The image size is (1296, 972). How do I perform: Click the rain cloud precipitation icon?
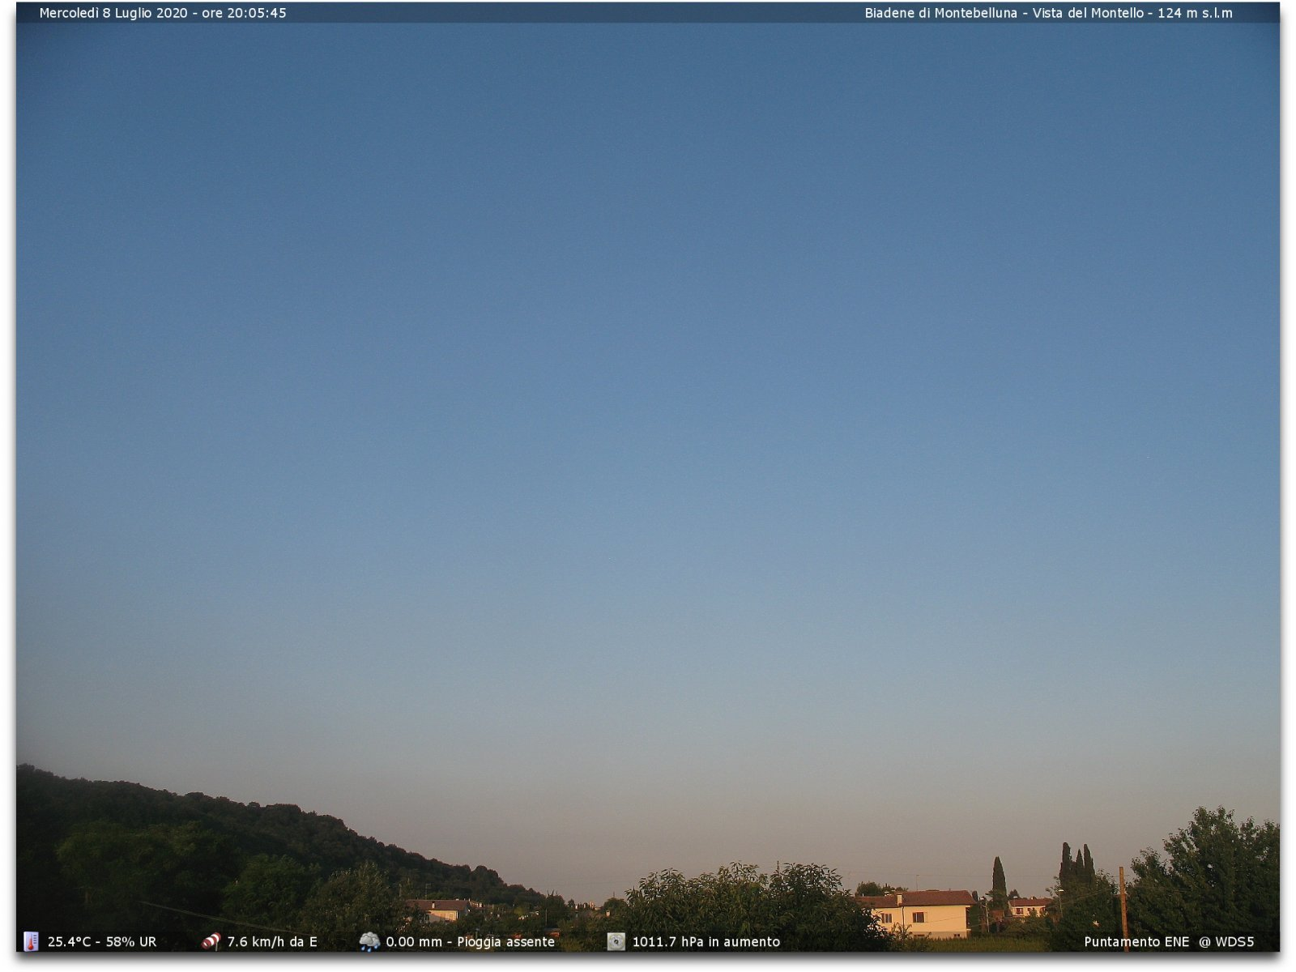[369, 941]
